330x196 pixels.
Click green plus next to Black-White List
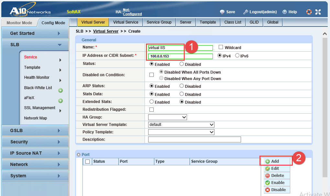coord(60,90)
